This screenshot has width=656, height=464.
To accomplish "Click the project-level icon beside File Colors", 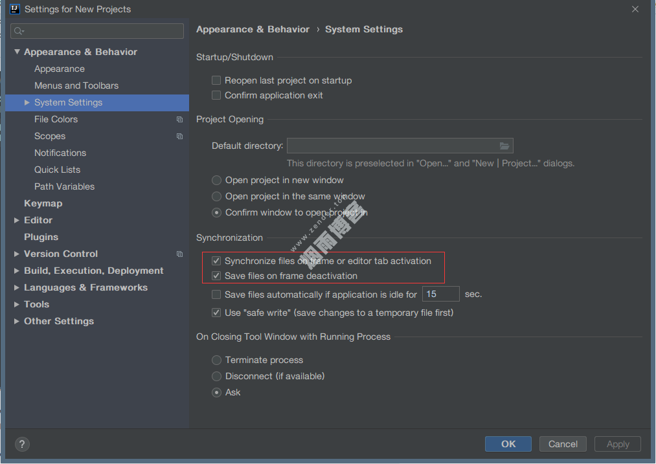I will 179,120.
